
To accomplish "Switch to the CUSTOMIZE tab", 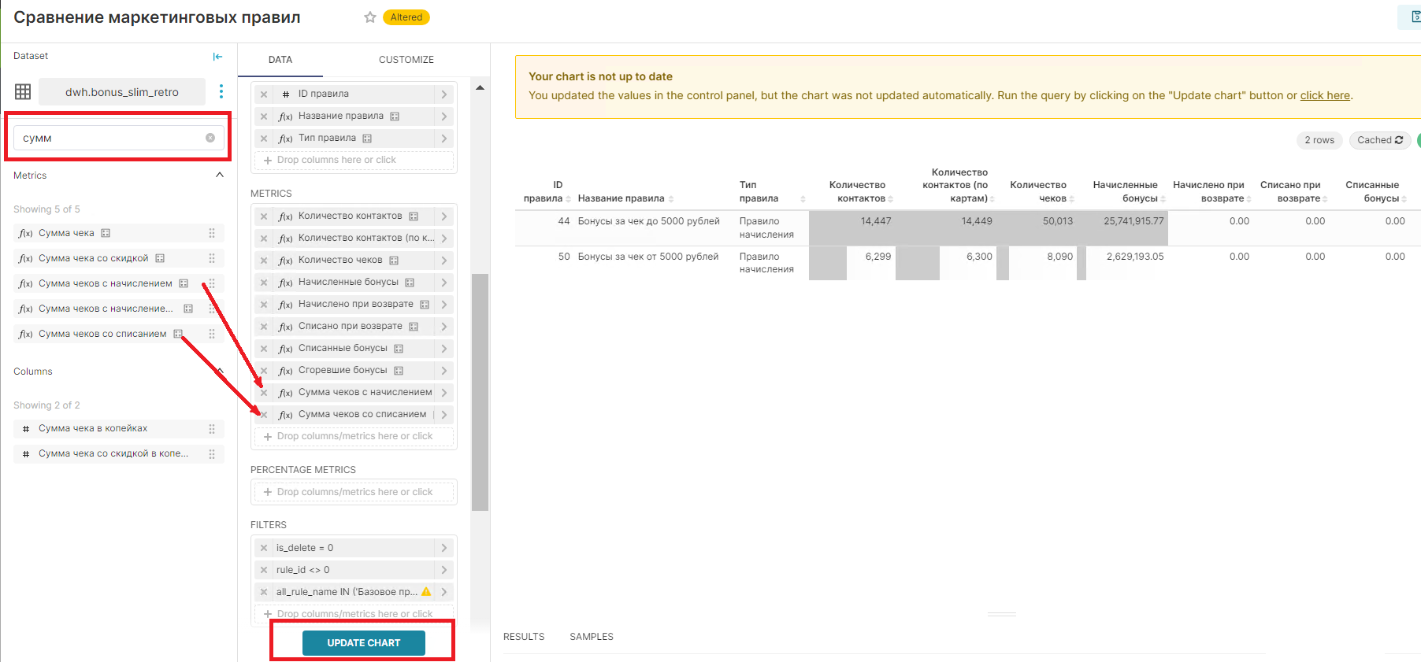I will click(406, 60).
